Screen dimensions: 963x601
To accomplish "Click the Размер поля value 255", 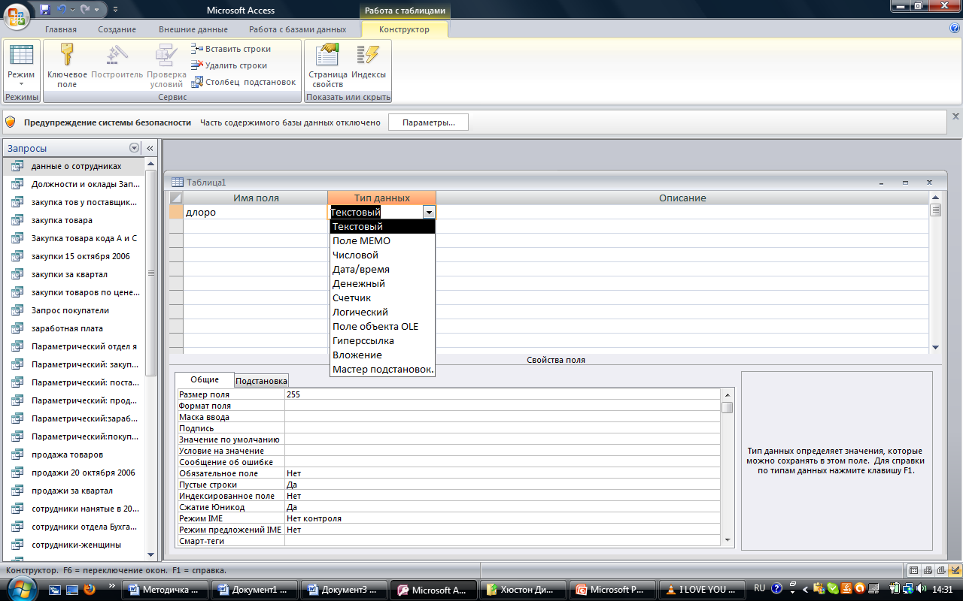I will 502,394.
